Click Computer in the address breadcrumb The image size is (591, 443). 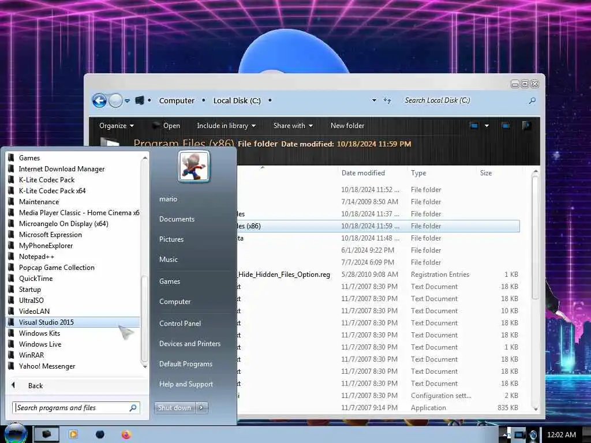click(x=177, y=100)
